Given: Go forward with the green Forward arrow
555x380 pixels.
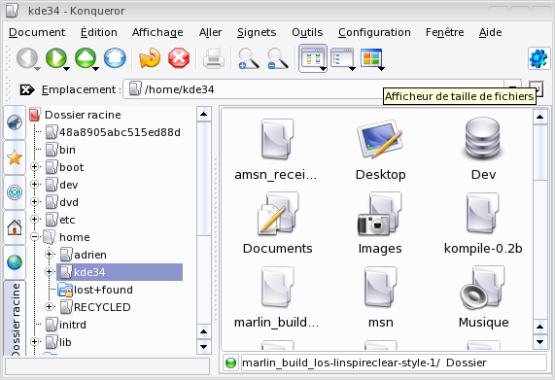Looking at the screenshot, I should click(56, 57).
